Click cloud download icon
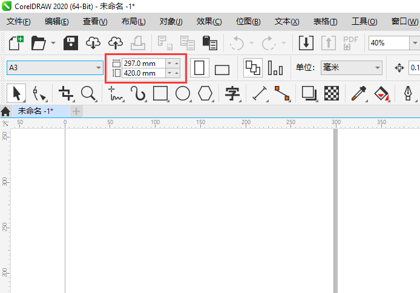This screenshot has width=420, height=293. point(93,43)
